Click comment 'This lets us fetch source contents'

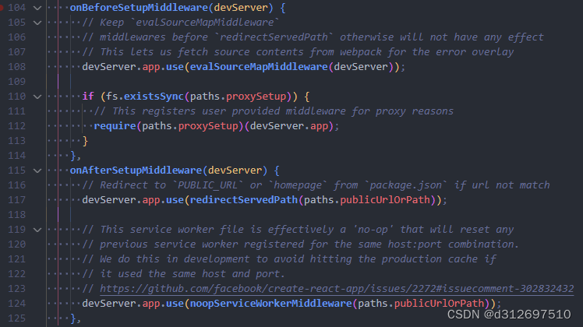[298, 52]
